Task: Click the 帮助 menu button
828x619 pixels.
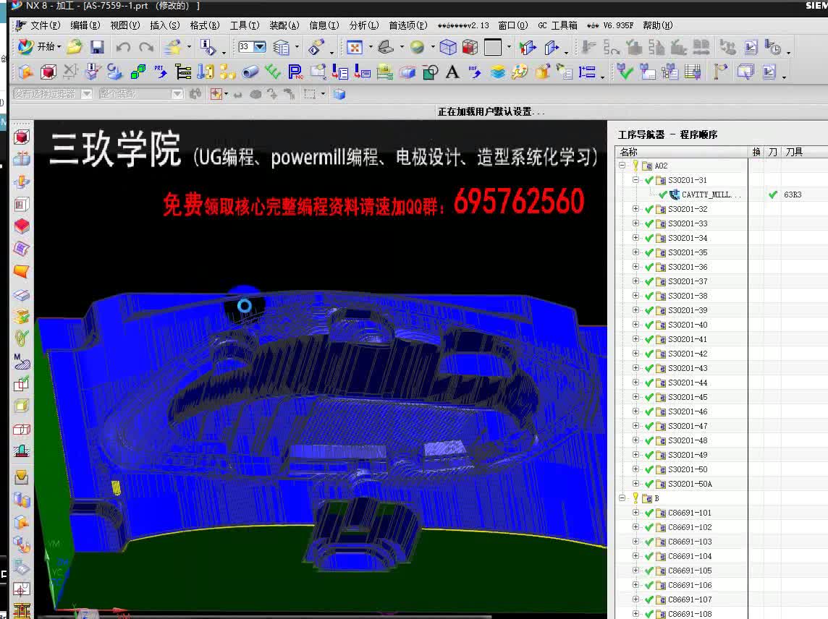Action: tap(659, 24)
